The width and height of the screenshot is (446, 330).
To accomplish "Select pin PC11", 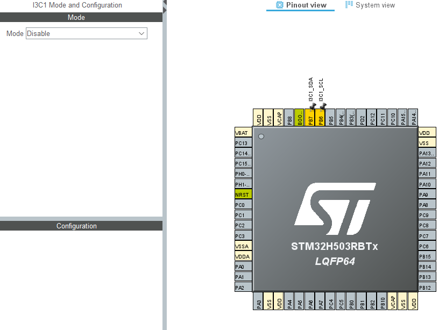I will click(x=383, y=117).
